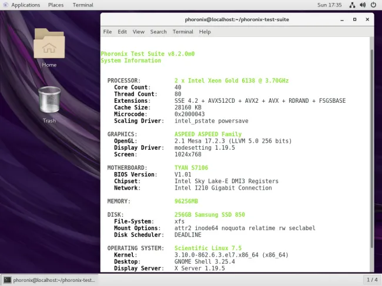
Task: Click the volume speaker icon
Action: (361, 5)
